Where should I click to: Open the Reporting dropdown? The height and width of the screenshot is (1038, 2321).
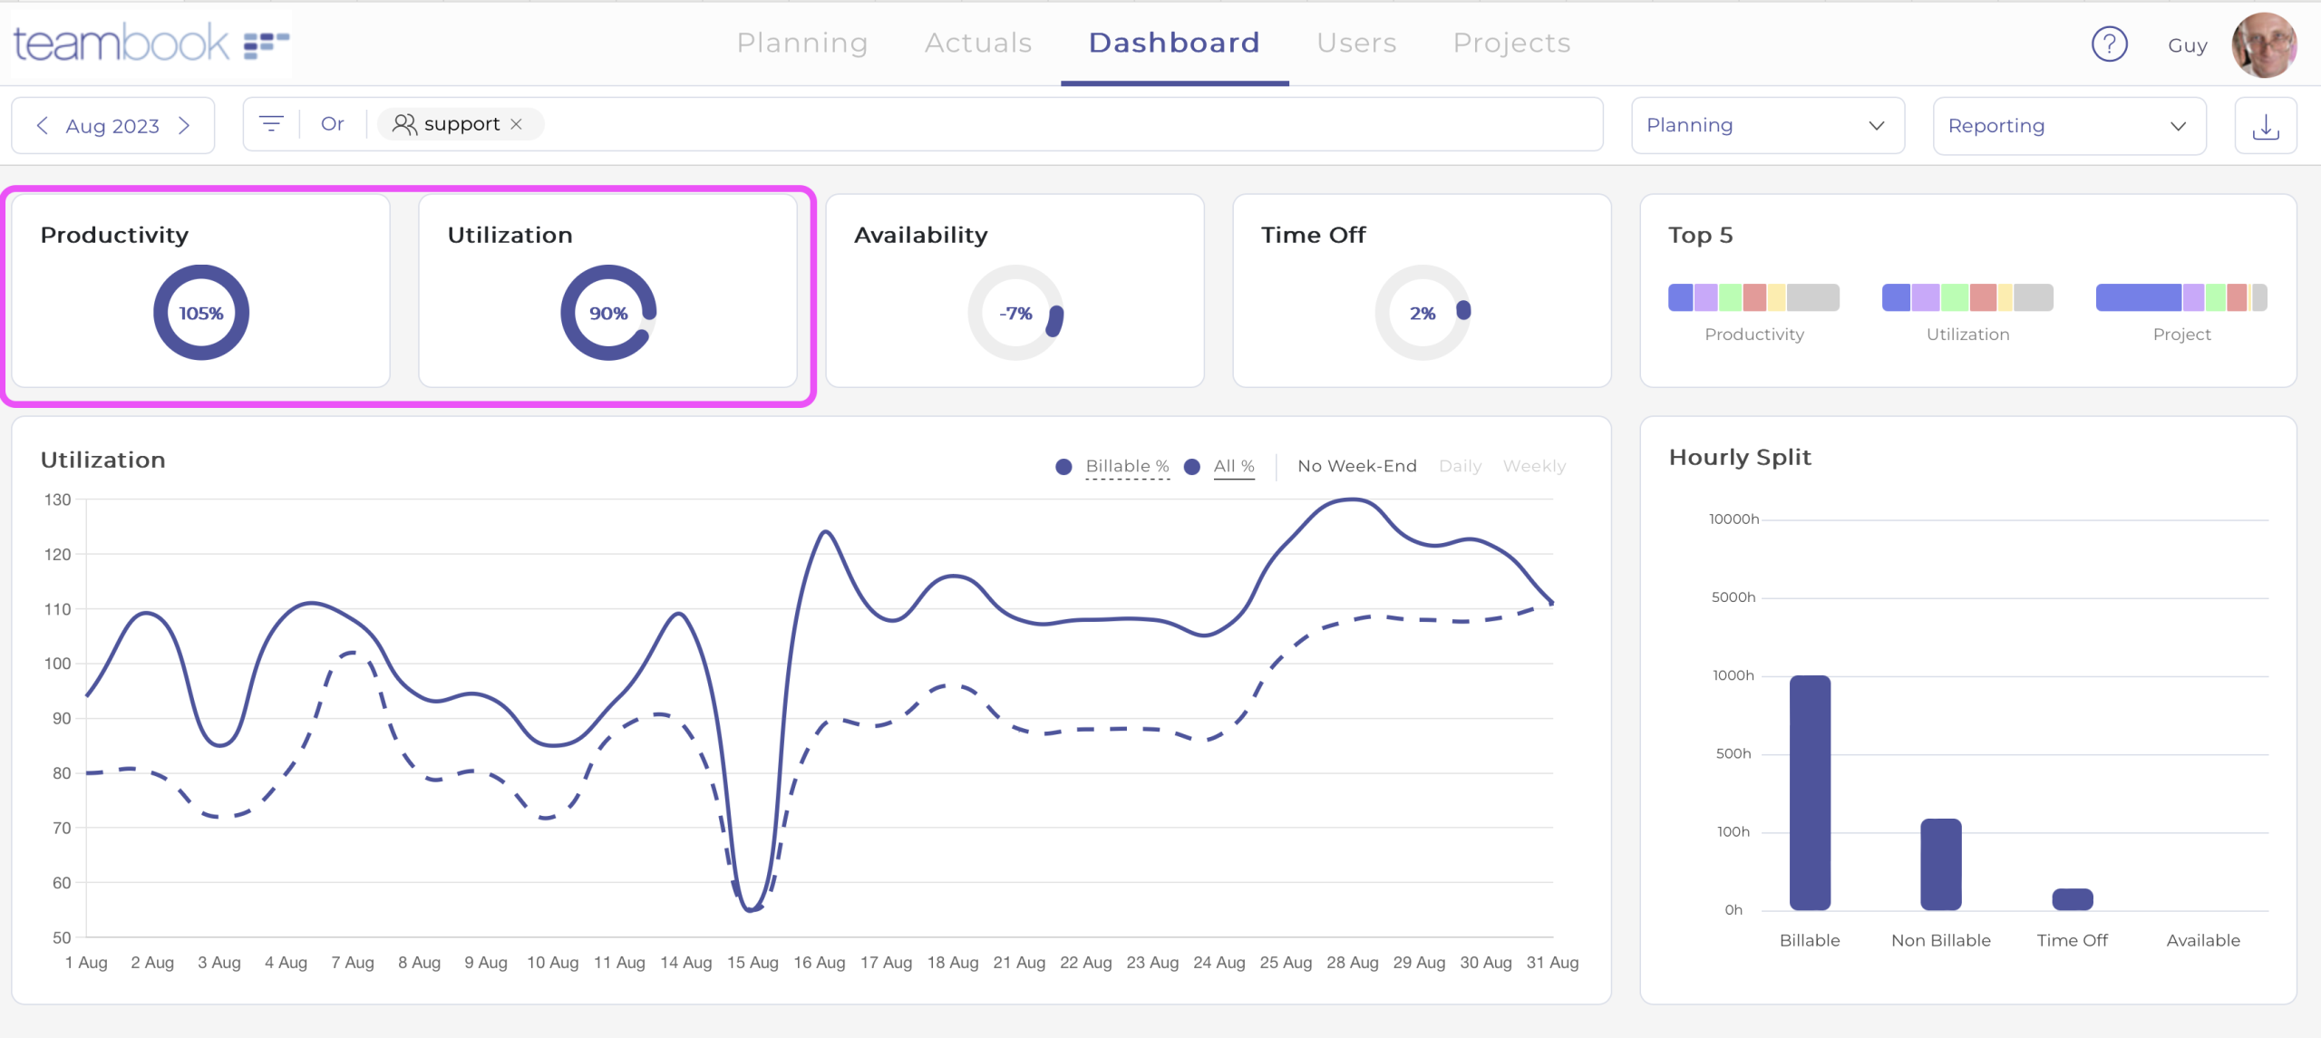coord(2069,125)
